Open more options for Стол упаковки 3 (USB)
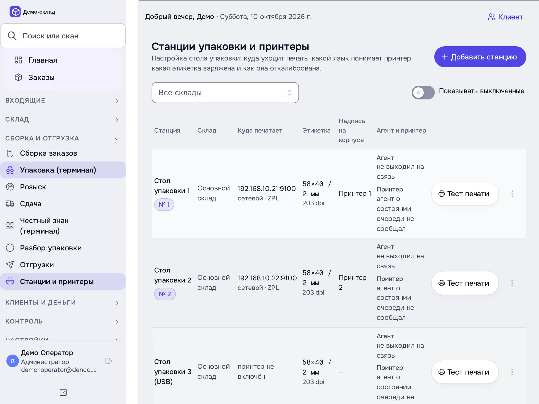Viewport: 539px width, 404px height. 512,372
